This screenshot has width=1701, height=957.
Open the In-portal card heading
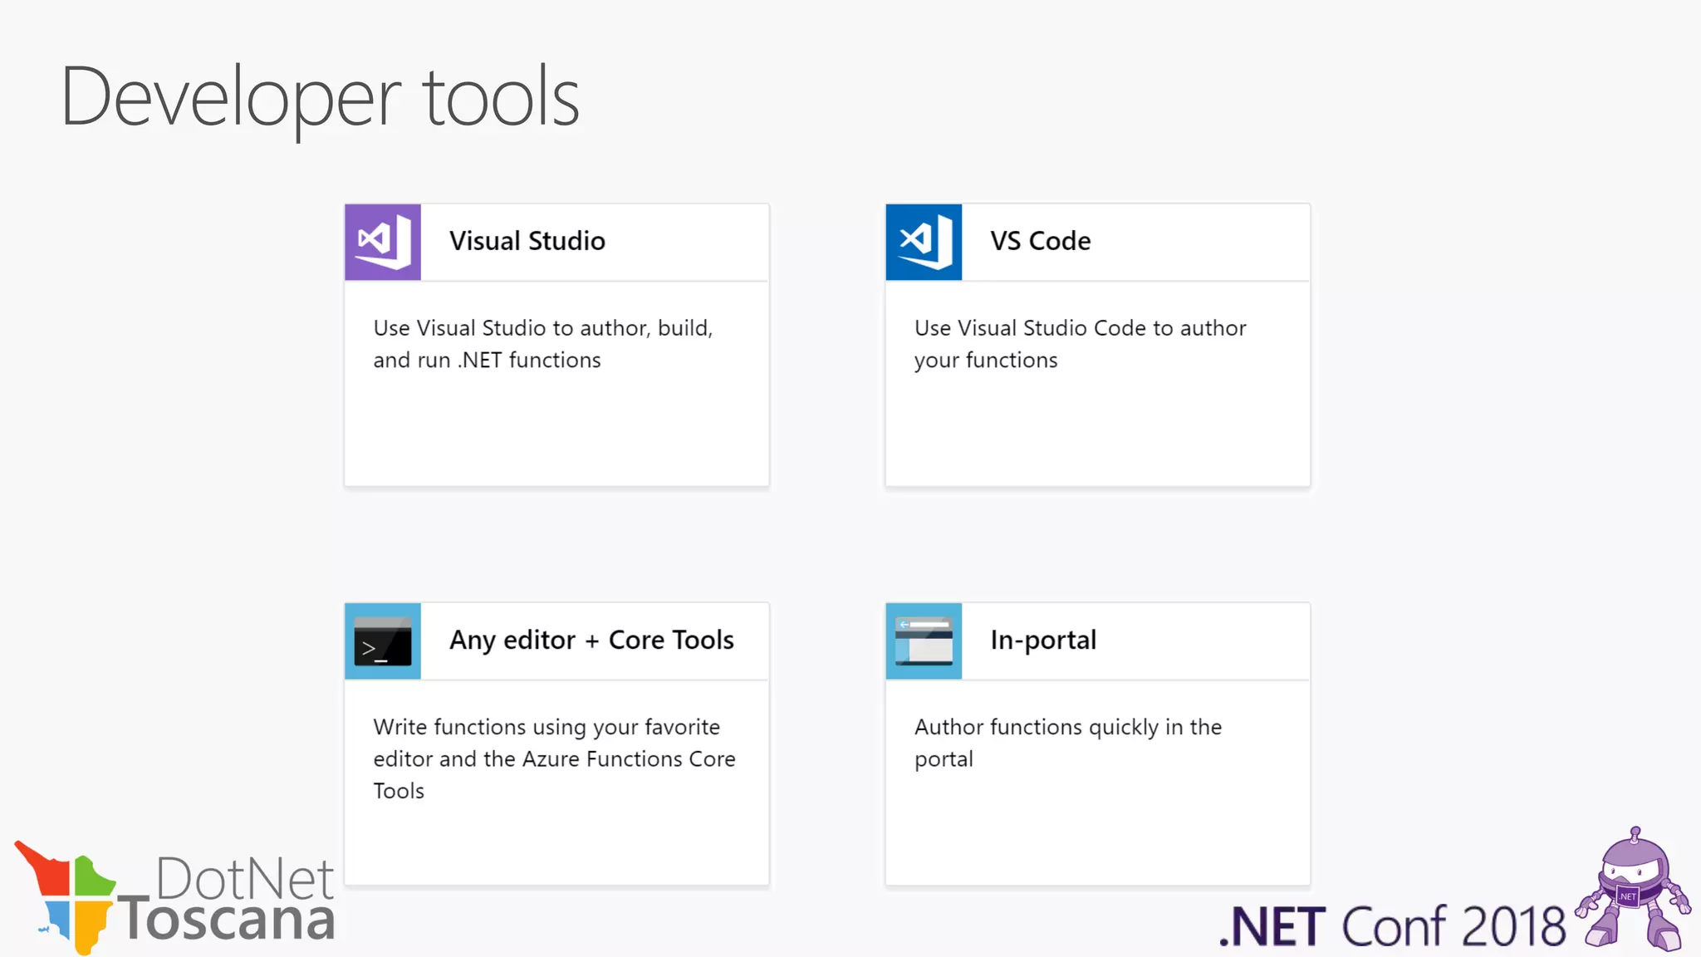1043,640
